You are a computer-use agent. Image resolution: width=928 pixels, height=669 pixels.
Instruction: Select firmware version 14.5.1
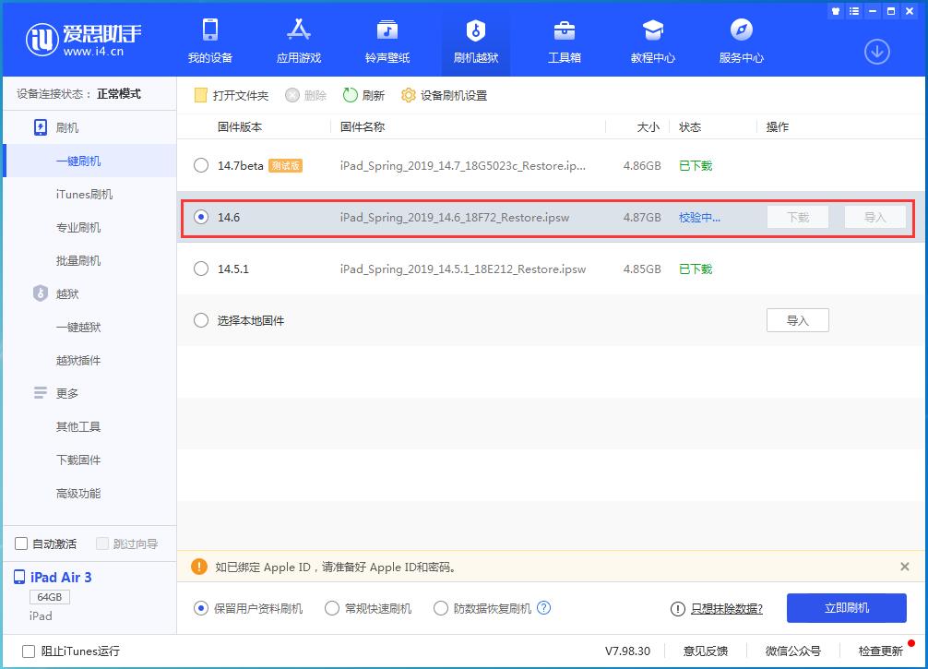click(200, 269)
